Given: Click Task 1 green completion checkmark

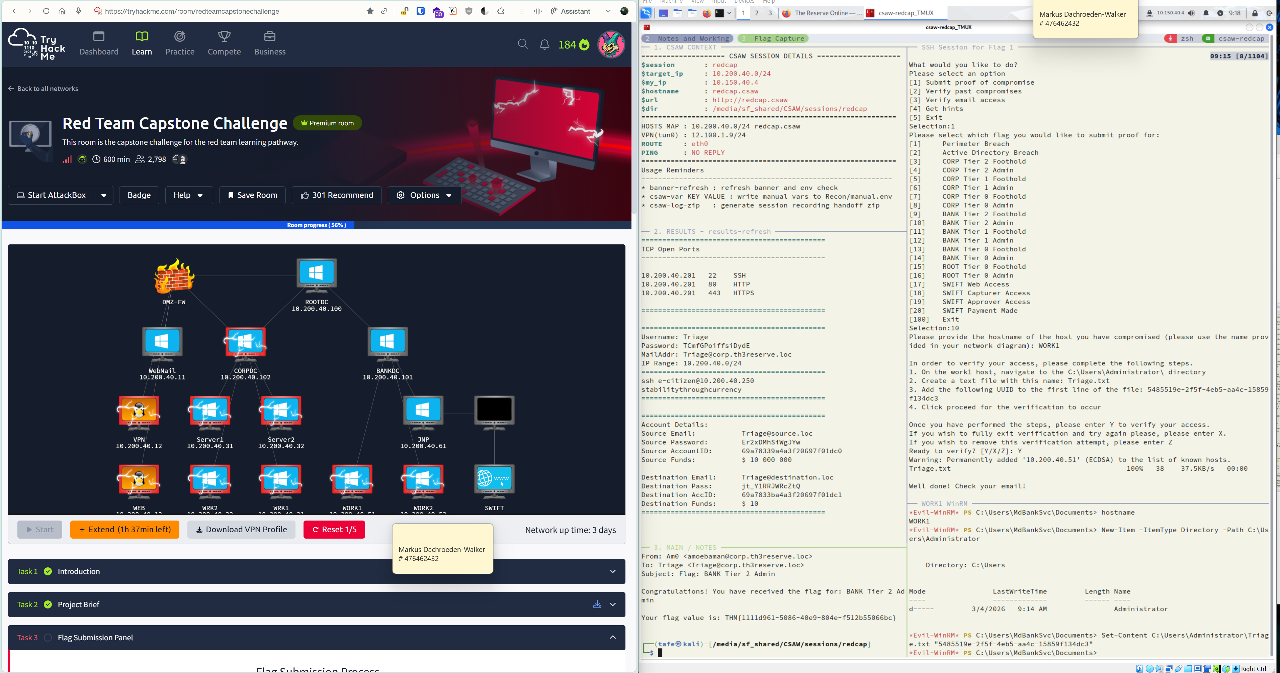Looking at the screenshot, I should [x=48, y=571].
